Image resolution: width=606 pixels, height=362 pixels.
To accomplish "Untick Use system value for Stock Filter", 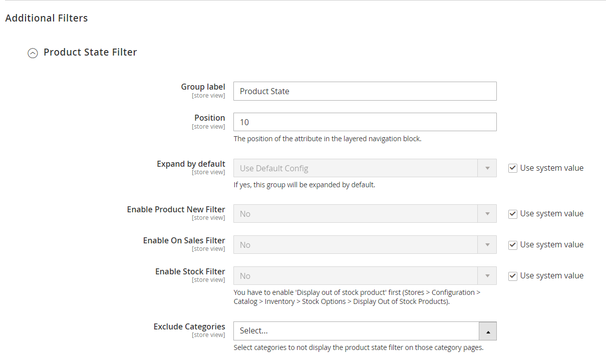I will 513,276.
